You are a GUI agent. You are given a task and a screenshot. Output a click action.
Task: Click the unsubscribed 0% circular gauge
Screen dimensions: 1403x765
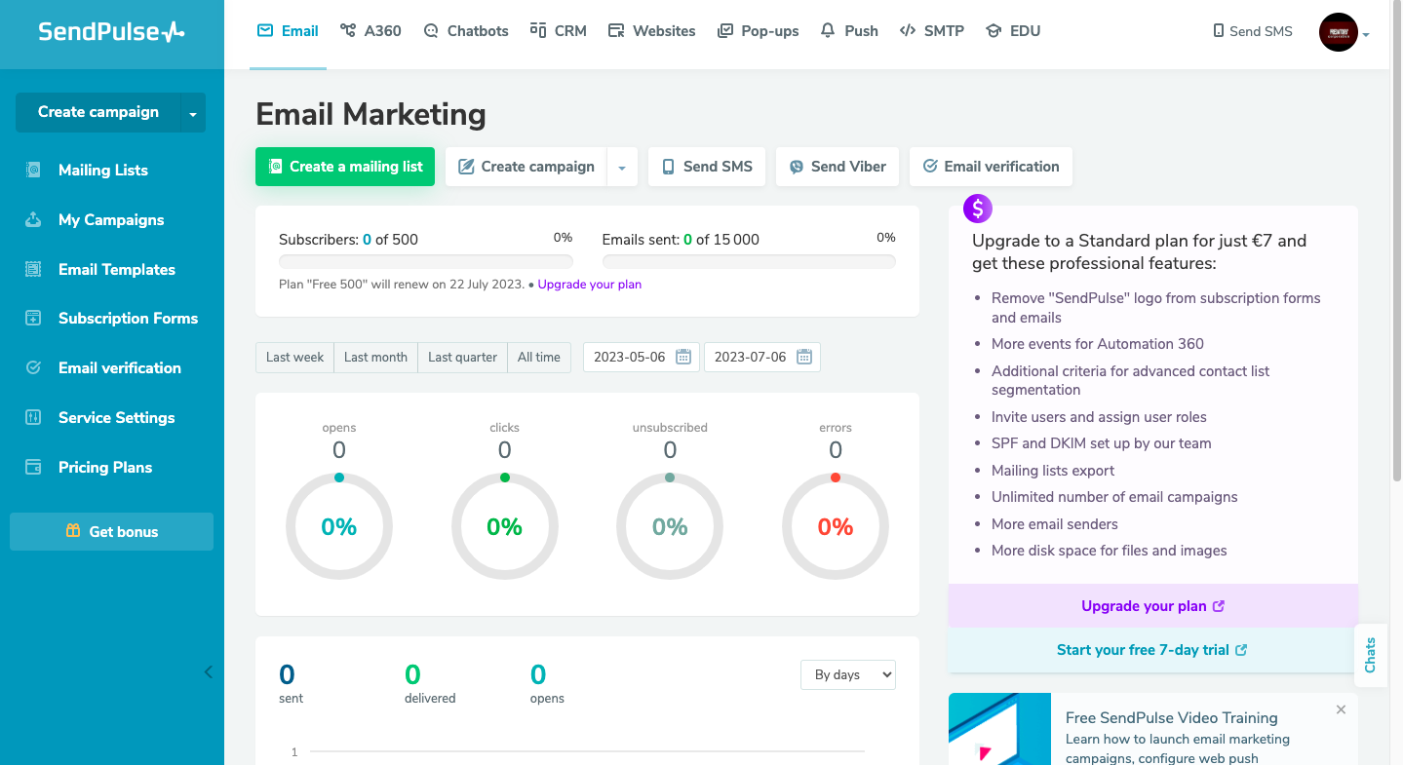tap(670, 526)
